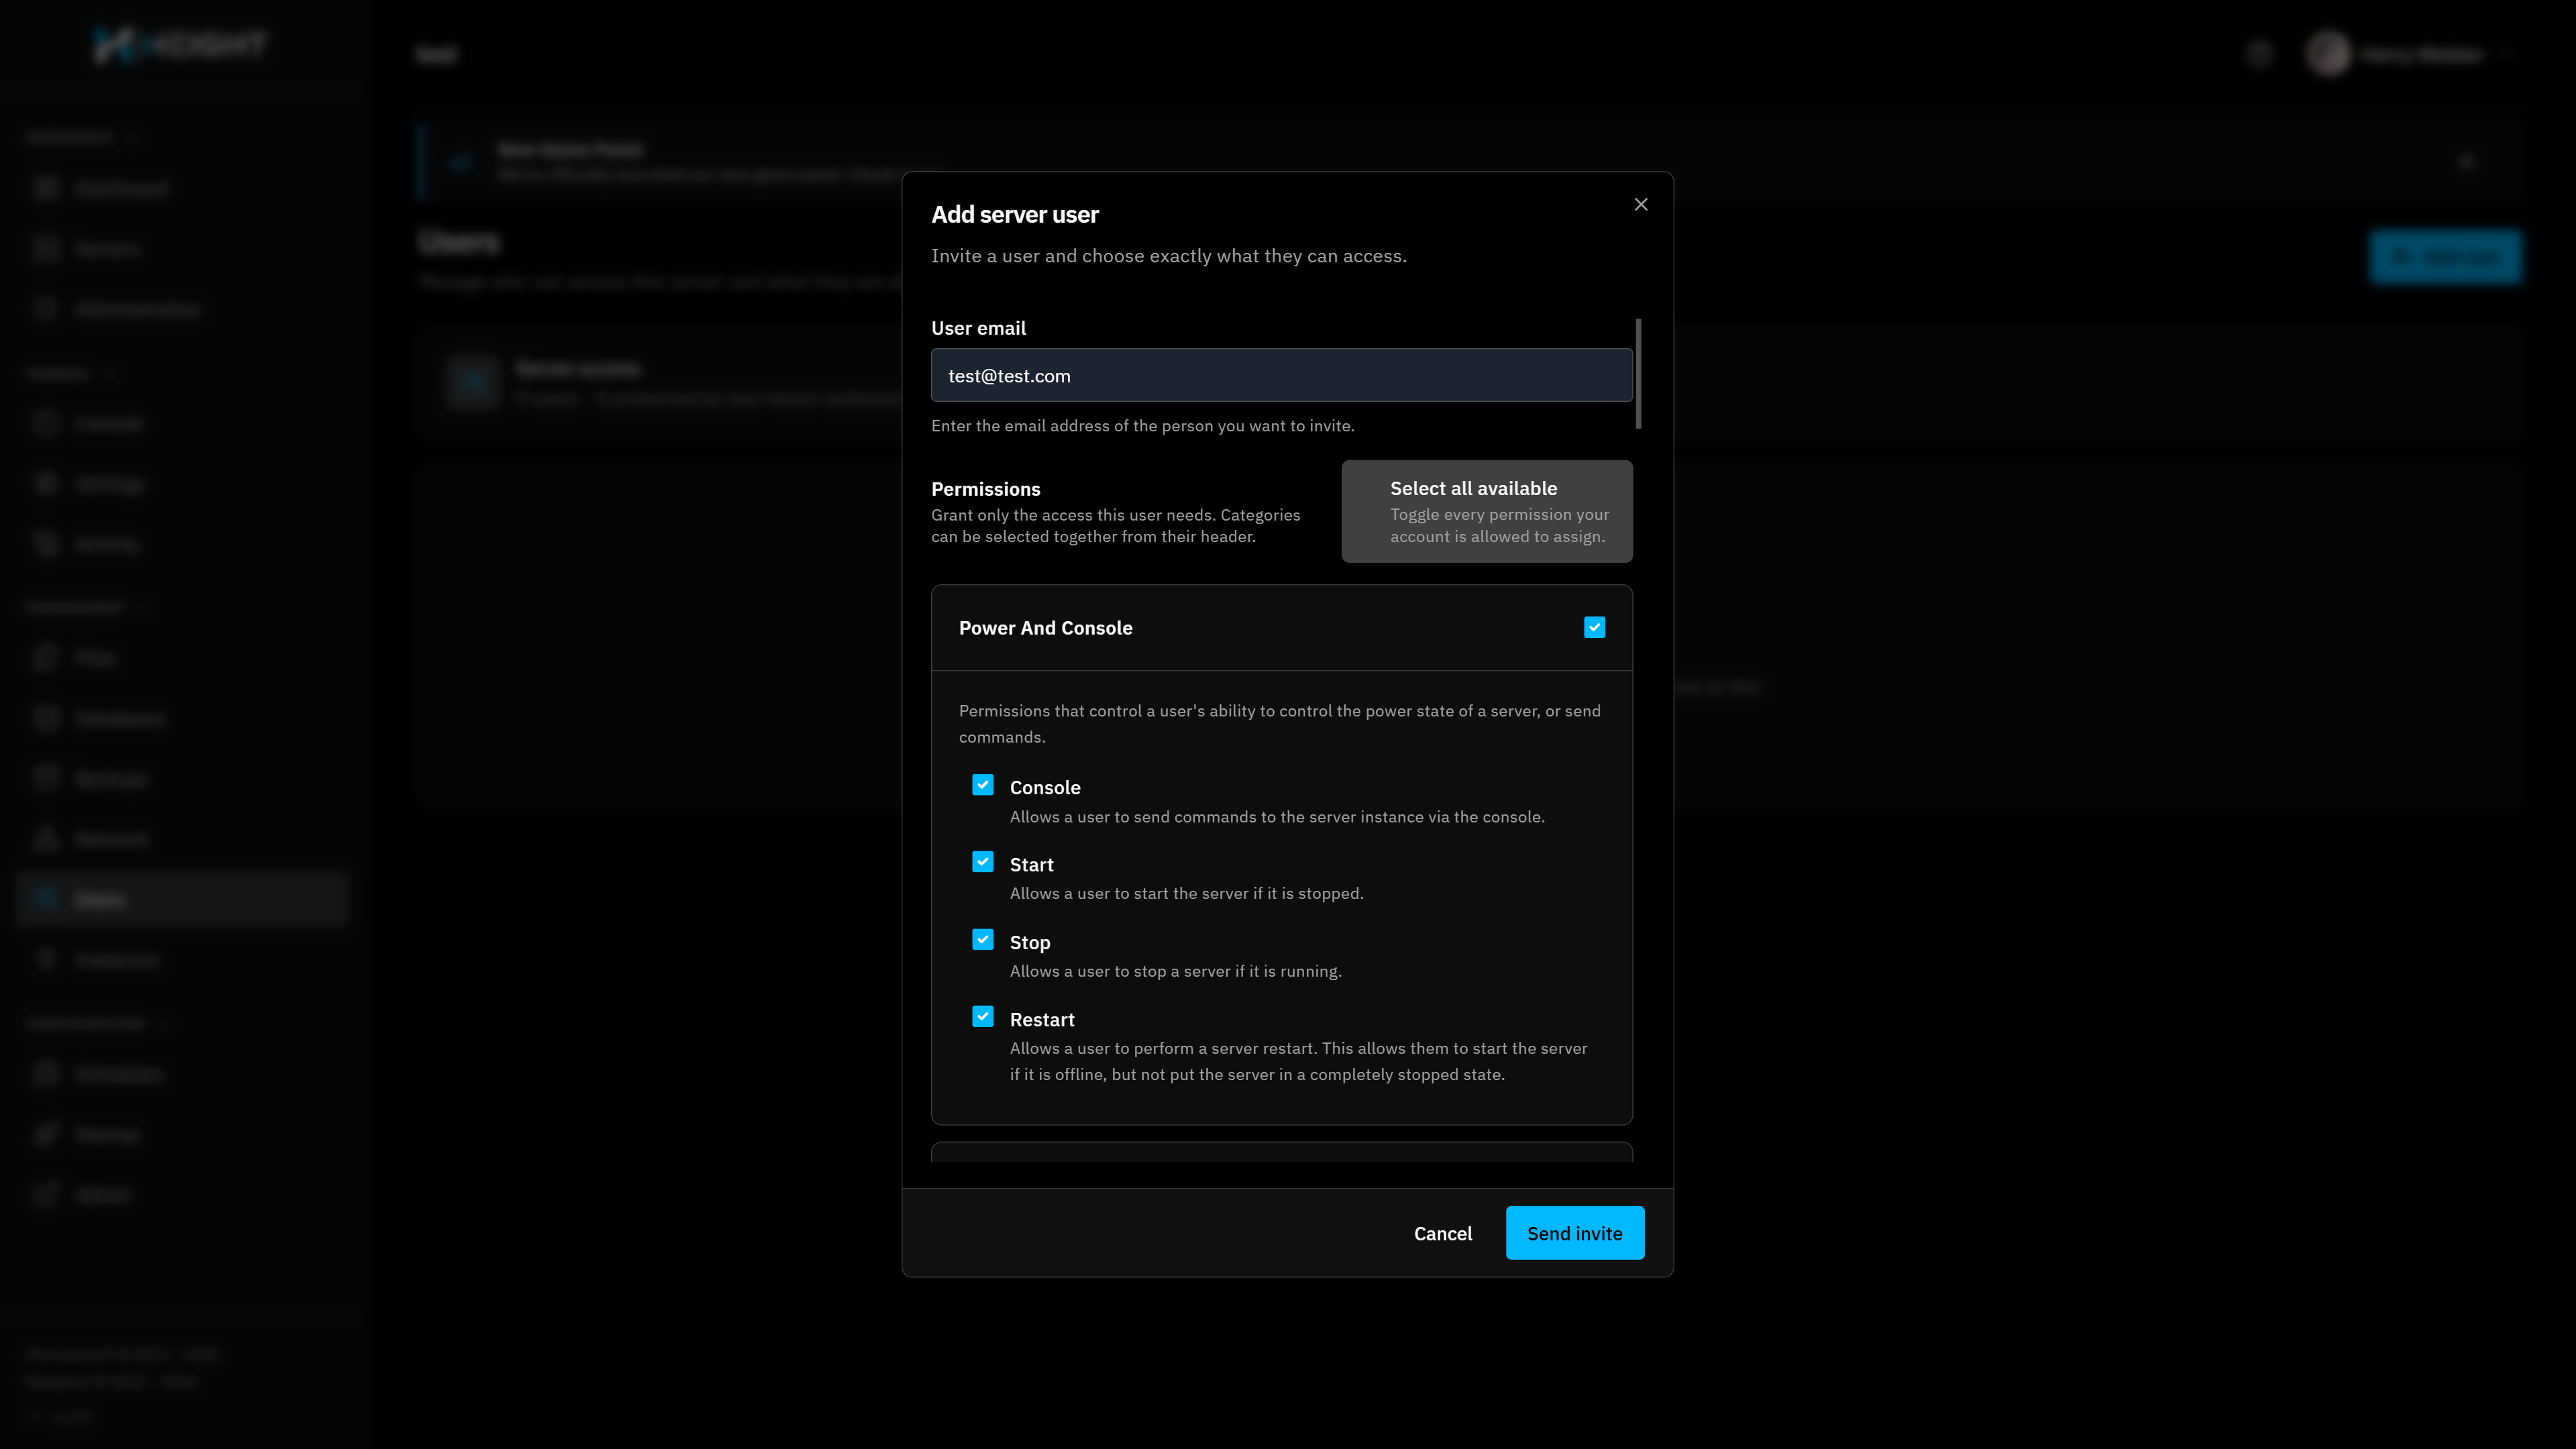Click the "Stop" permission label
Image resolution: width=2576 pixels, height=1449 pixels.
tap(1030, 943)
